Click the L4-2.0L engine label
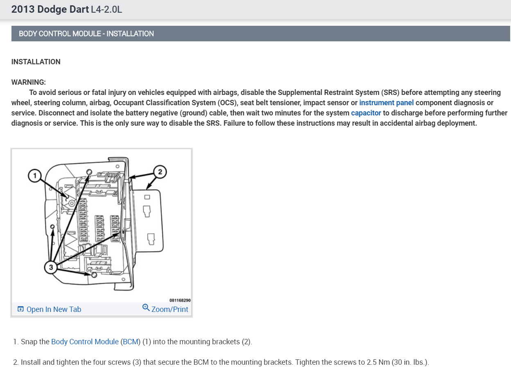 [x=106, y=9]
